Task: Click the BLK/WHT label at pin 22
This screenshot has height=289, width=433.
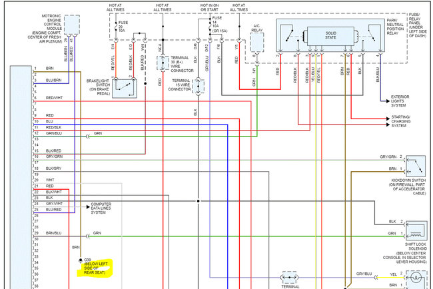Action: (54, 192)
